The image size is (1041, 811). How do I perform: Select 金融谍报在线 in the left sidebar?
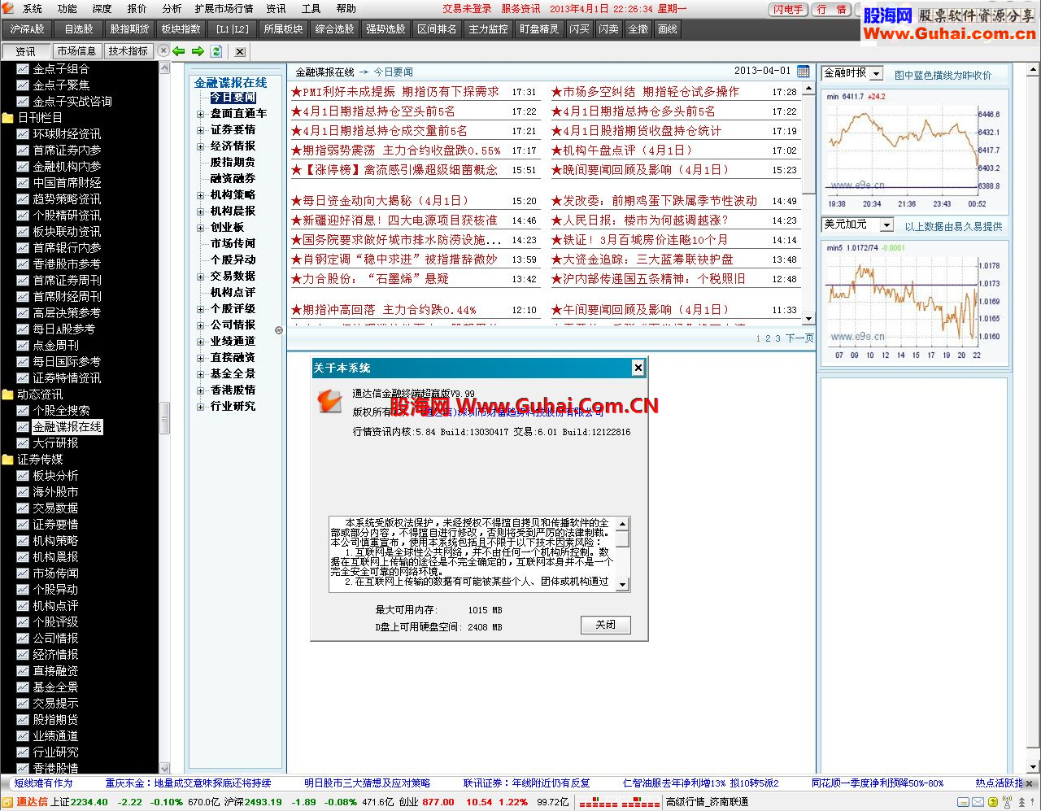pyautogui.click(x=67, y=426)
